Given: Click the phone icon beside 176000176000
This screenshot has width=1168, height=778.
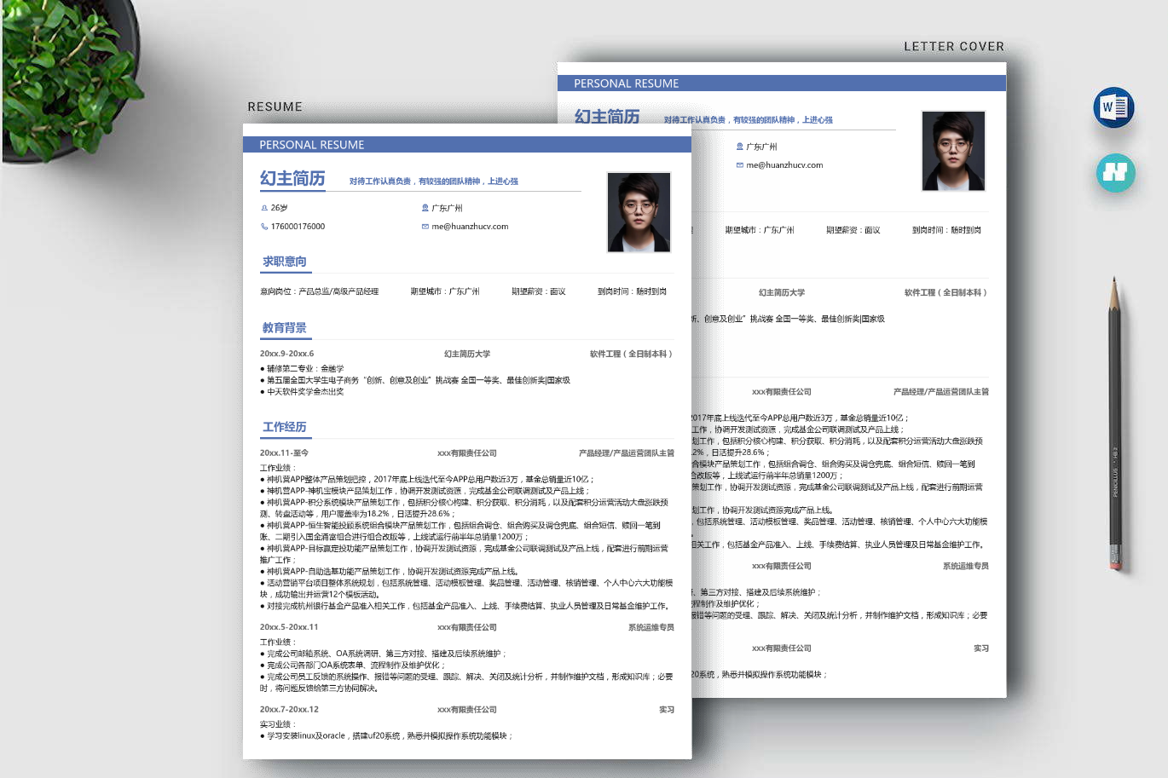Looking at the screenshot, I should click(x=264, y=227).
